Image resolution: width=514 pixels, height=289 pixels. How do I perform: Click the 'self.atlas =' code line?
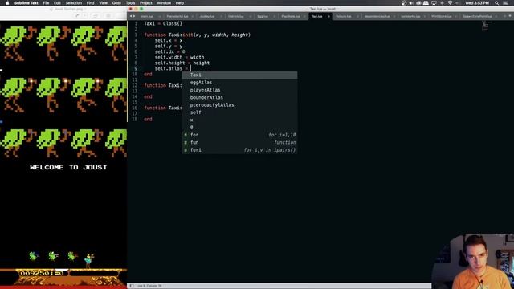coord(172,68)
